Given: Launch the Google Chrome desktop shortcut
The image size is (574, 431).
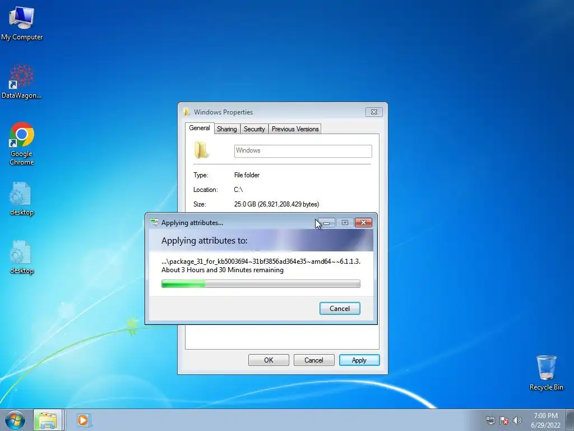Looking at the screenshot, I should (x=22, y=143).
